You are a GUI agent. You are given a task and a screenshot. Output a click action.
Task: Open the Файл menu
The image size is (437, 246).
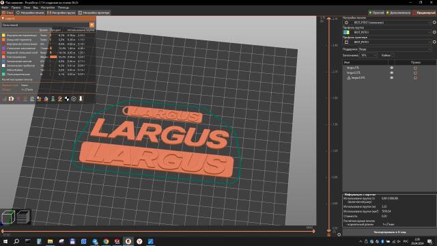(x=5, y=8)
